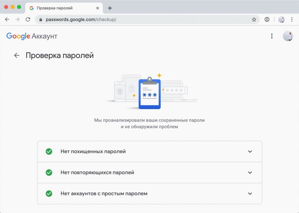Click the lock icon in the address bar
This screenshot has width=299, height=213.
pyautogui.click(x=41, y=19)
